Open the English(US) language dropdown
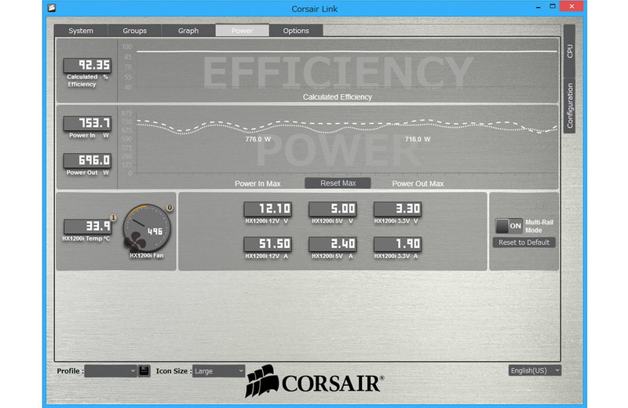The height and width of the screenshot is (408, 628). 535,370
